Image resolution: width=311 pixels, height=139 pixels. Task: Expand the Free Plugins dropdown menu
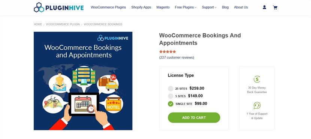(x=185, y=7)
